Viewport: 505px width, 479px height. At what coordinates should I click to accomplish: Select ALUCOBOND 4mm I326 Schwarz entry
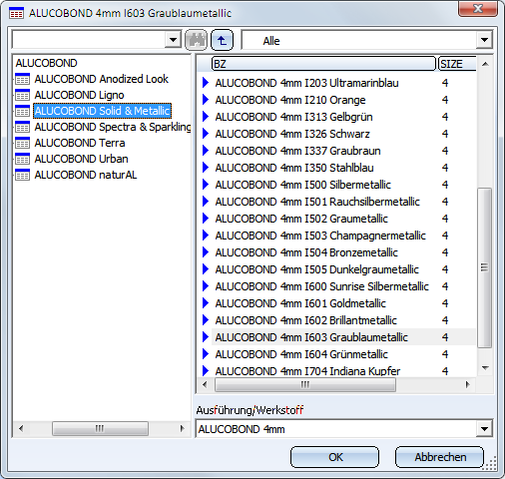tap(343, 134)
